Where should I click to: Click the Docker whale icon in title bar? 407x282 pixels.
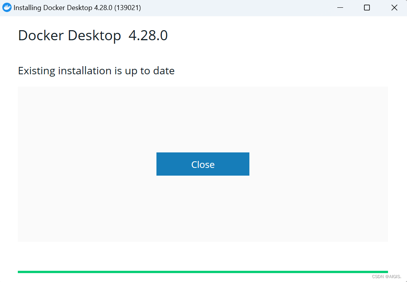coord(7,7)
